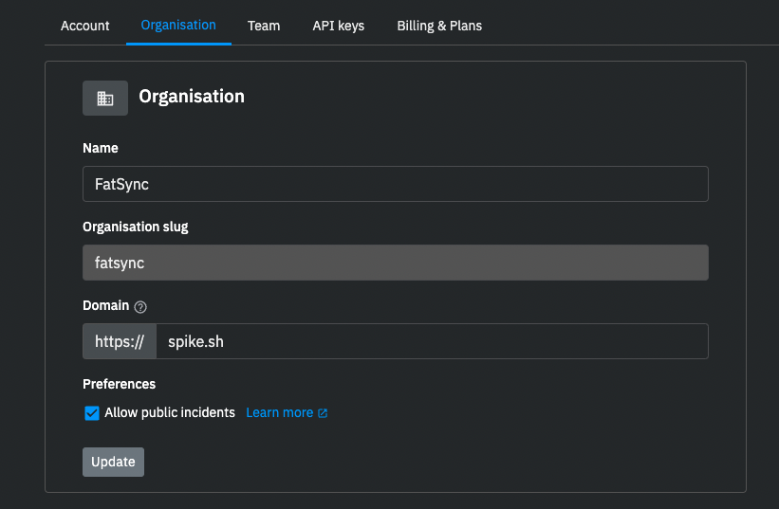This screenshot has width=779, height=509.
Task: Click the Organisation slug field showing fatsync
Action: (396, 263)
